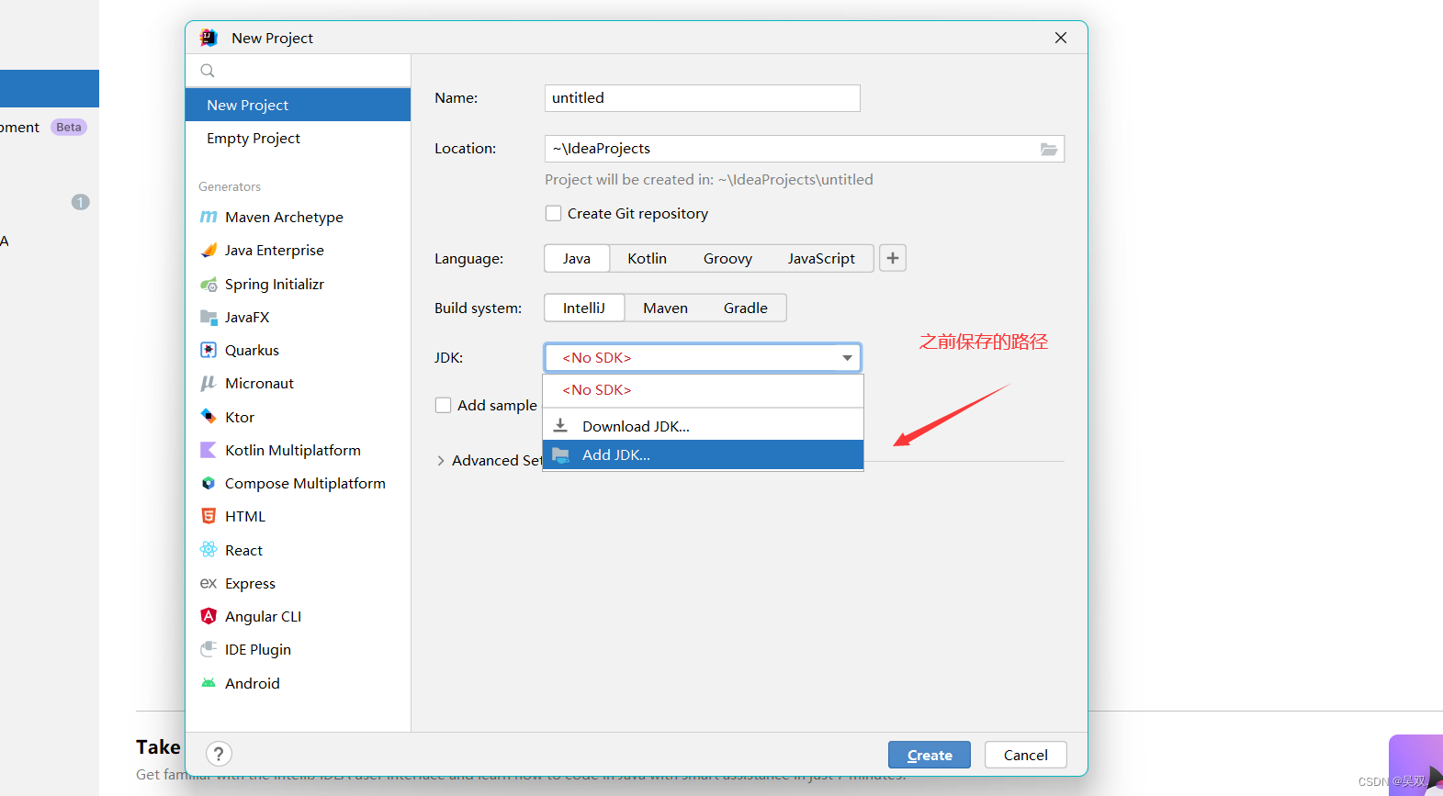The height and width of the screenshot is (796, 1443).
Task: Click the HTML5 shield icon
Action: tap(209, 516)
